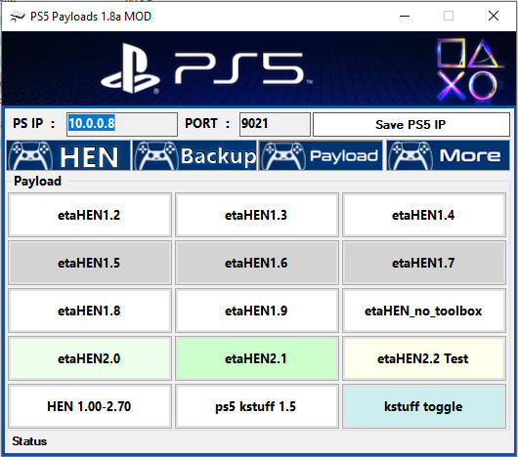This screenshot has width=518, height=457.
Task: Load the HEN 1.00-2.70 payload
Action: (x=90, y=406)
